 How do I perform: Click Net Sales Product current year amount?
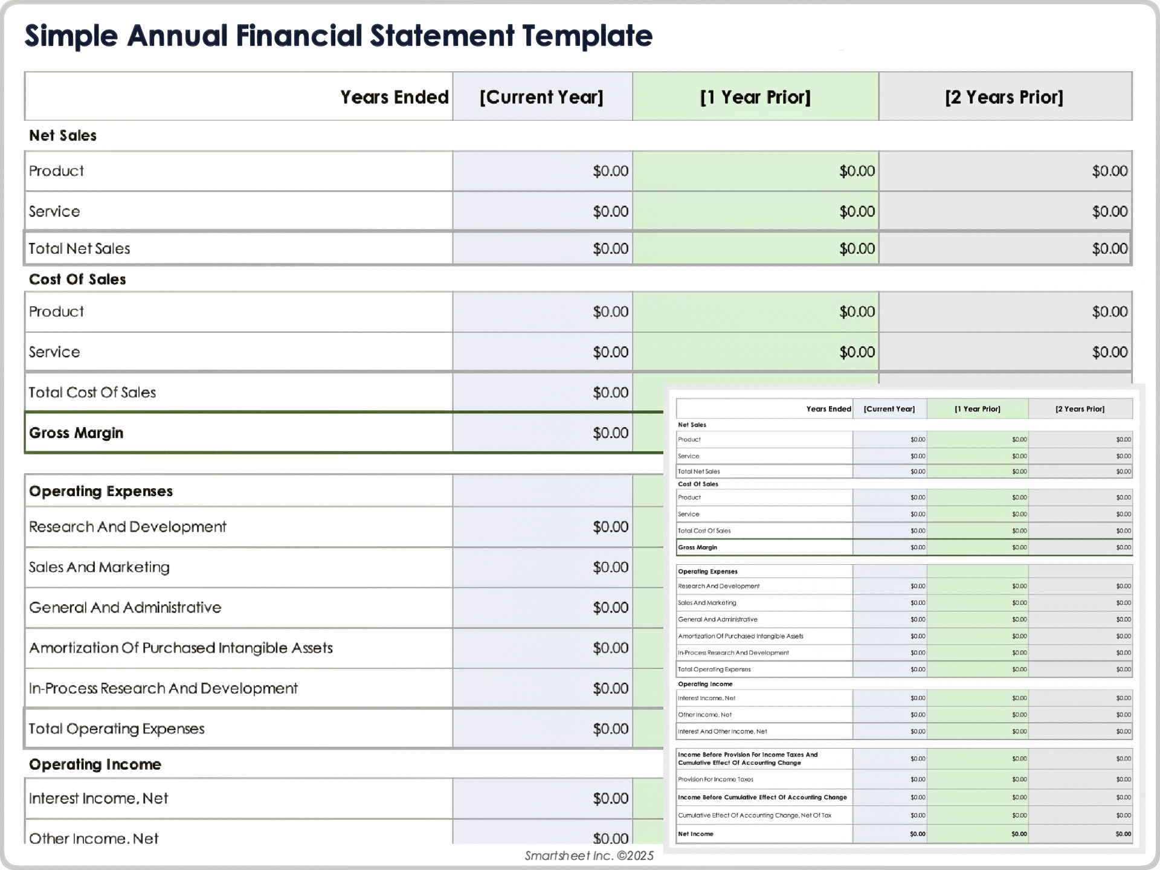pos(543,171)
